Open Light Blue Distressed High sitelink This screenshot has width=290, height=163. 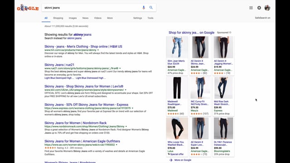[91, 78]
